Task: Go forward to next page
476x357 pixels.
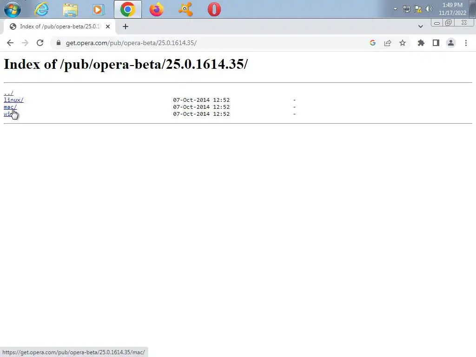Action: coord(25,43)
